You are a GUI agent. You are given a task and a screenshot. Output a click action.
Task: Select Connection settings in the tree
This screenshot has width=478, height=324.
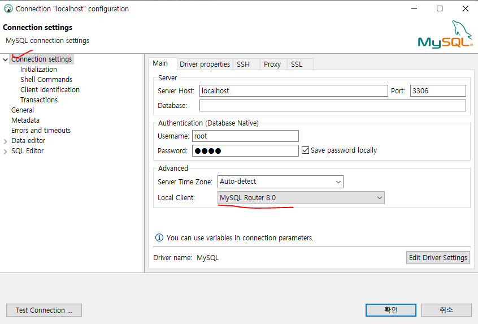[41, 59]
